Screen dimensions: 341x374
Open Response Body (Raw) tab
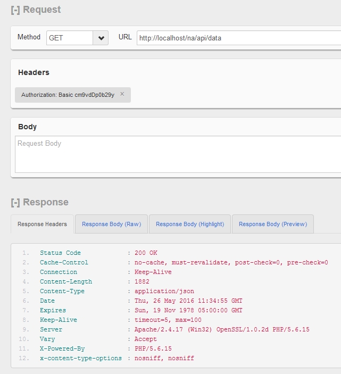pos(111,224)
